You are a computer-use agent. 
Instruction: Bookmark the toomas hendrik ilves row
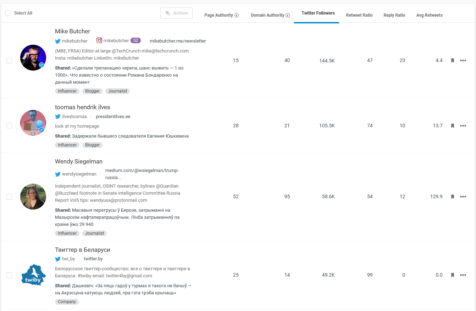click(x=452, y=126)
